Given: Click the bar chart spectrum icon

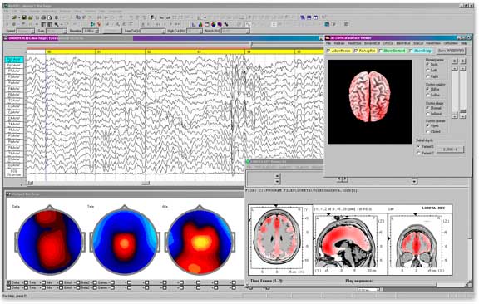Looking at the screenshot, I should pos(200,24).
